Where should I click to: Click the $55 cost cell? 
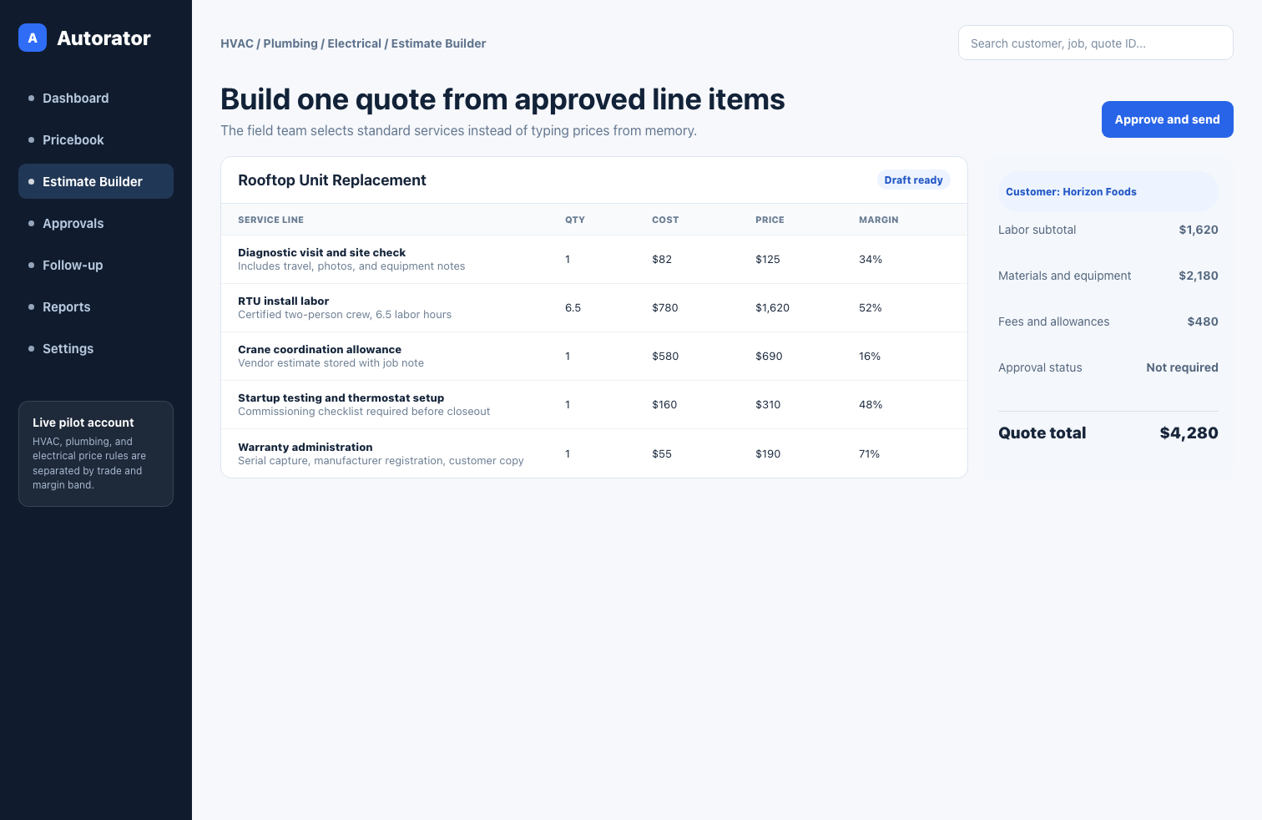(x=662, y=453)
